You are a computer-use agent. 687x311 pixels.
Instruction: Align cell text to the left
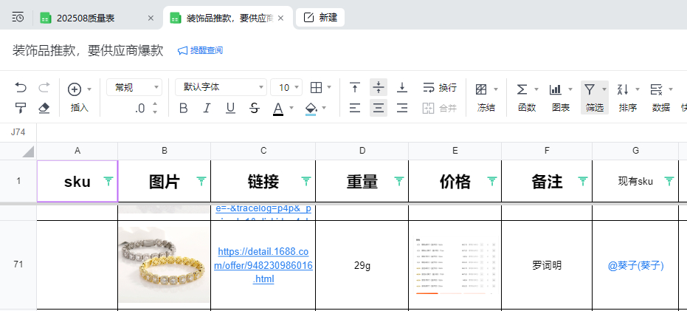click(x=355, y=109)
